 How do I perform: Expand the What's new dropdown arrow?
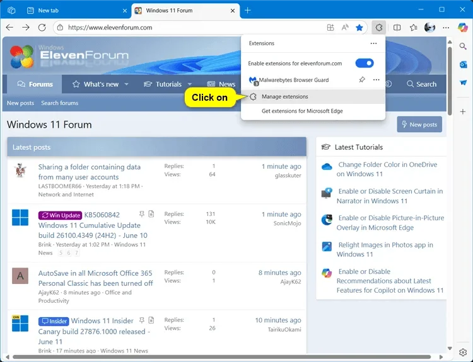coord(126,84)
